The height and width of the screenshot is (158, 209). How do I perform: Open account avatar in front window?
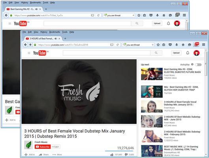click(x=196, y=53)
